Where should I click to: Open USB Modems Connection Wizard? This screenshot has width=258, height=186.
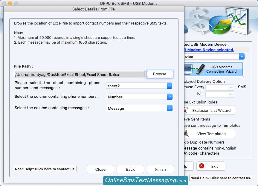tap(213, 69)
